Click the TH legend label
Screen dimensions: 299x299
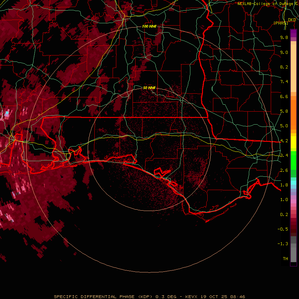tap(285, 259)
